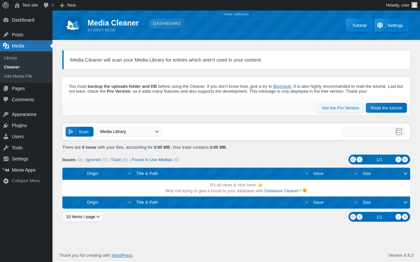The height and width of the screenshot is (262, 420).
Task: Click the database icon in search field
Action: (399, 132)
